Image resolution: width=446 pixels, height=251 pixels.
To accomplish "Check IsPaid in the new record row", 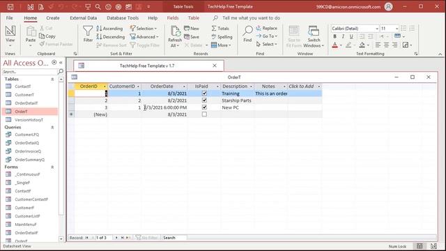I will tap(204, 114).
